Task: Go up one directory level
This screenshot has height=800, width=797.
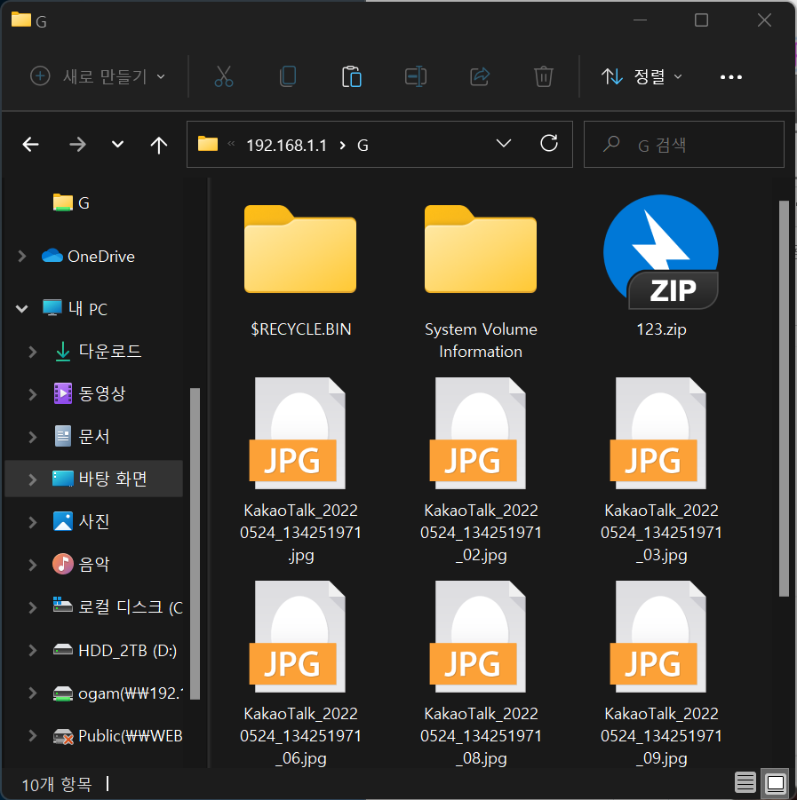Action: click(159, 145)
